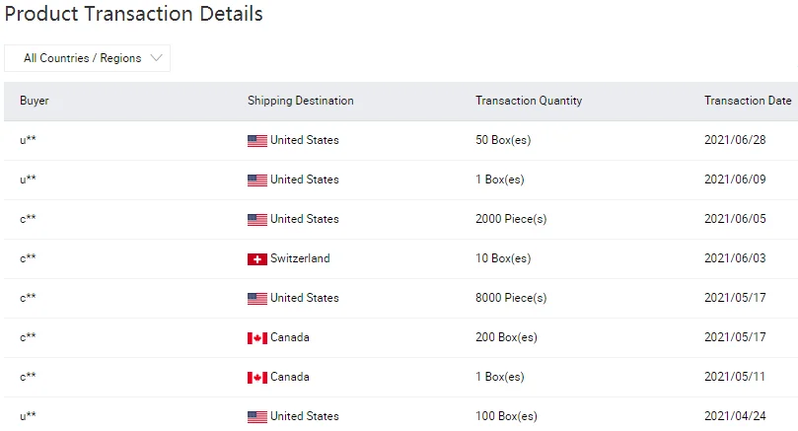Image resolution: width=798 pixels, height=431 pixels.
Task: Click the US flag in the 2021/04/24 row
Action: pos(256,417)
